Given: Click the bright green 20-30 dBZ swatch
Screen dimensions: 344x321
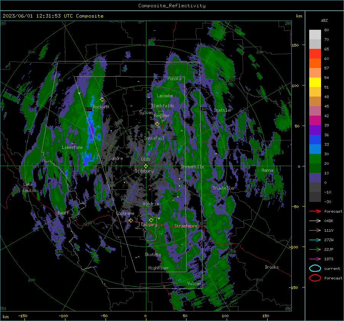Looking at the screenshot, I should pos(315,159).
